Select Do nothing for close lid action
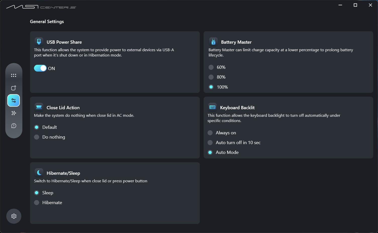Image resolution: width=378 pixels, height=233 pixels. coord(37,137)
